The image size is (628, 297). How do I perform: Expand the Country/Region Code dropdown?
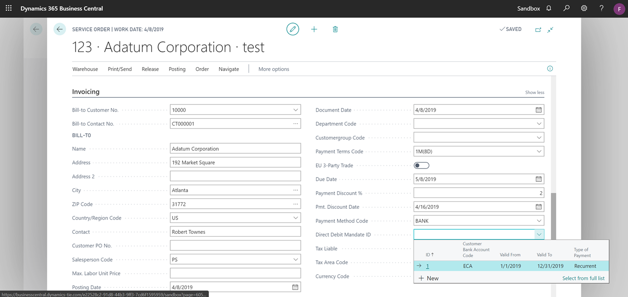tap(295, 218)
